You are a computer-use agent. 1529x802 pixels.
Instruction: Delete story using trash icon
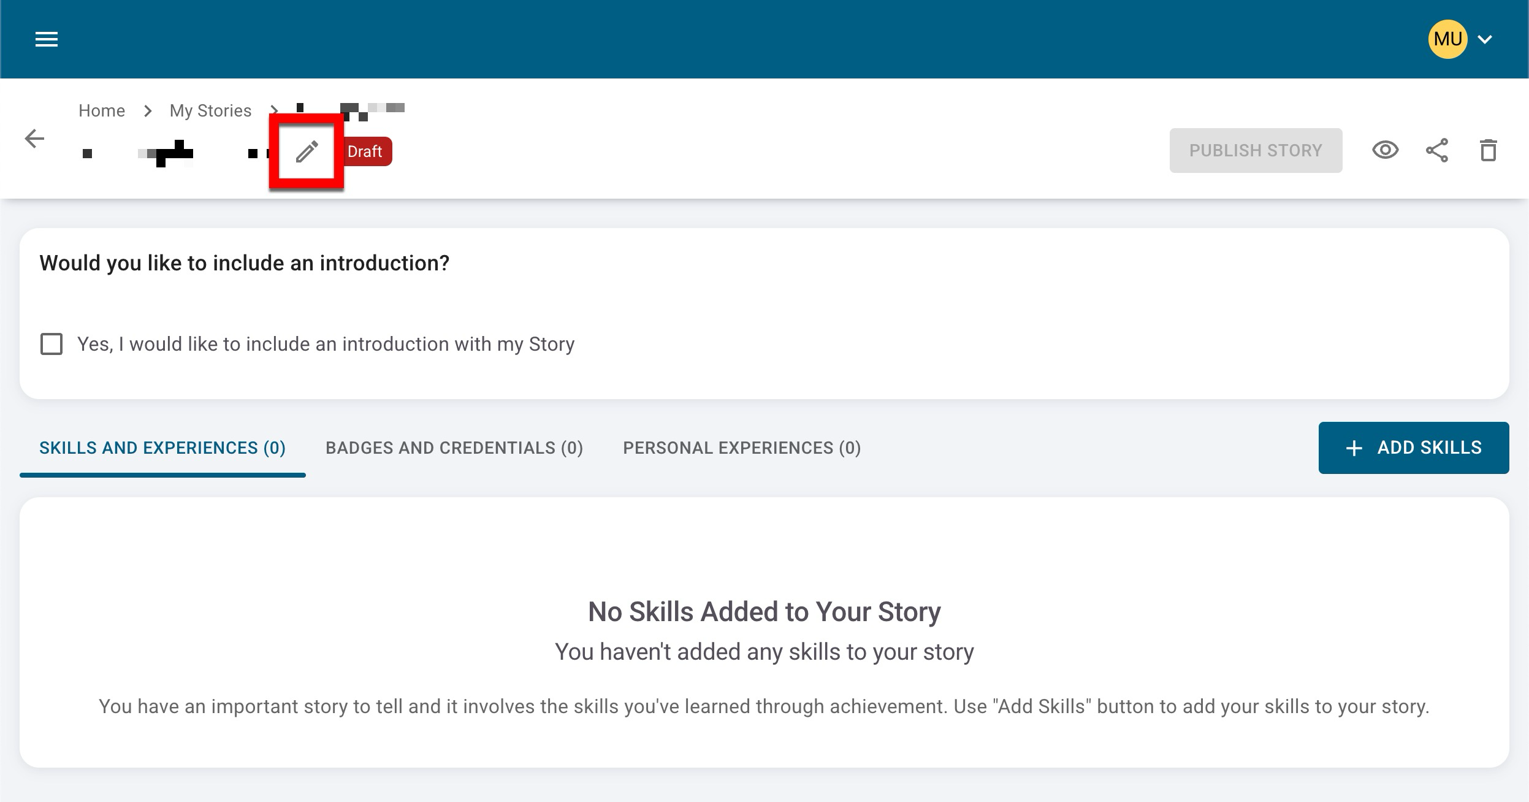1488,150
